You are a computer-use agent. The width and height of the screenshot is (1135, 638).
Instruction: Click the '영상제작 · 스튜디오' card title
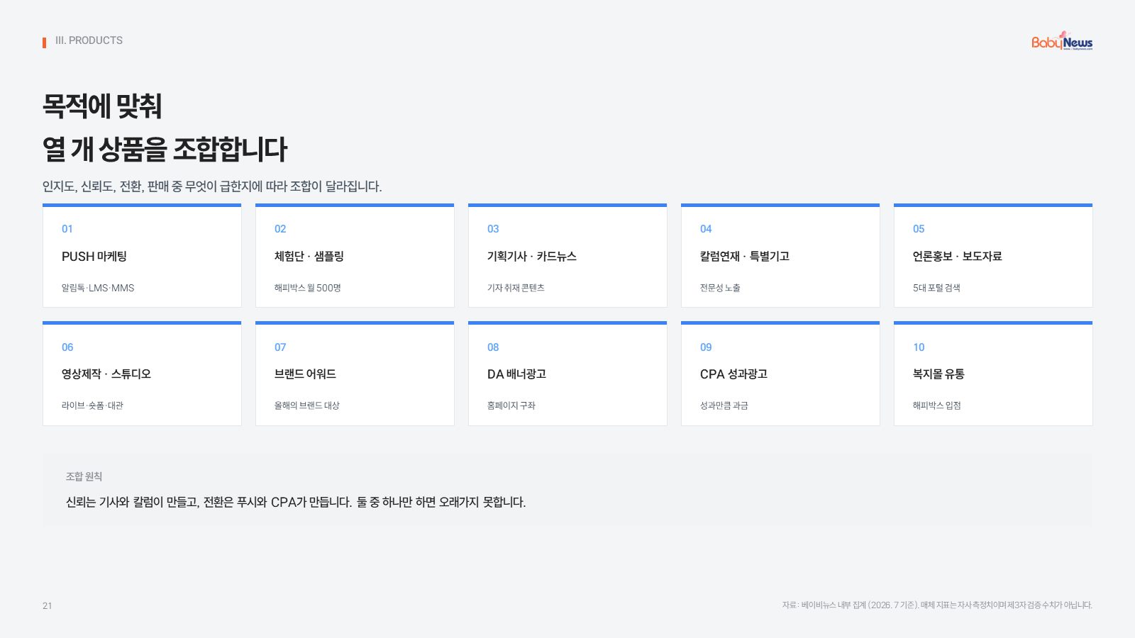[x=106, y=374]
